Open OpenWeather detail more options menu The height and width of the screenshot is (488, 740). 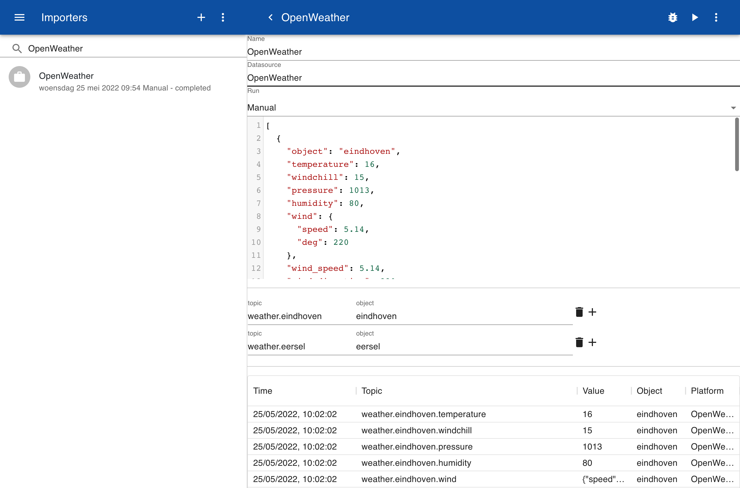(716, 17)
